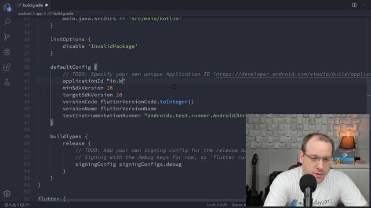Open the developer.android.com link in comment
This screenshot has height=208, width=371.
293,74
